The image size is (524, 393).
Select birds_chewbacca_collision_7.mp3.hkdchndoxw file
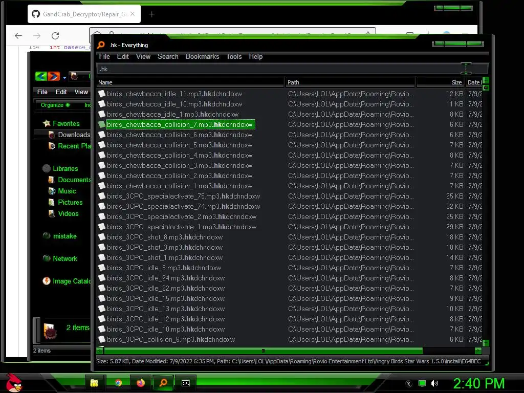coord(180,125)
